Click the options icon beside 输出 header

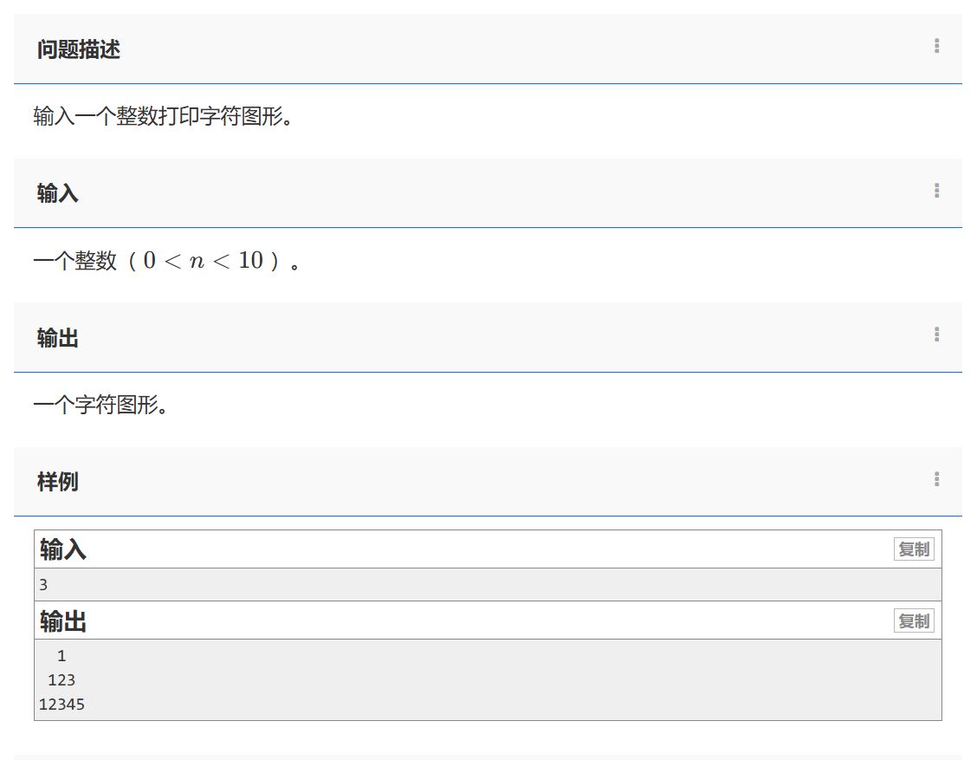(935, 335)
